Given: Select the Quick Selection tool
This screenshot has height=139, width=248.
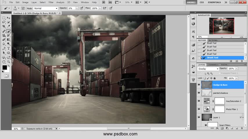Looking at the screenshot, I should click(x=8, y=22).
